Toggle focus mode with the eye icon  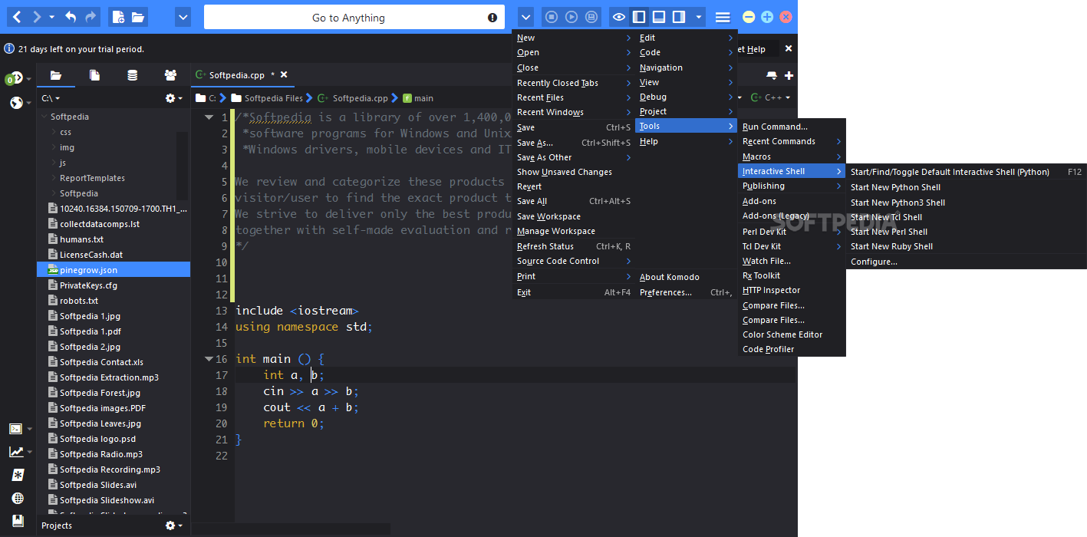619,17
